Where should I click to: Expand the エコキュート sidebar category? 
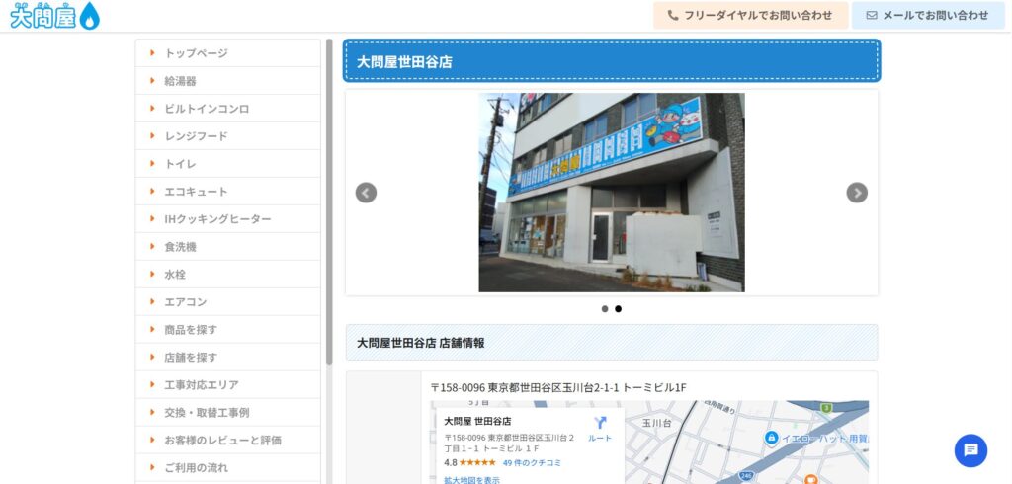[196, 192]
